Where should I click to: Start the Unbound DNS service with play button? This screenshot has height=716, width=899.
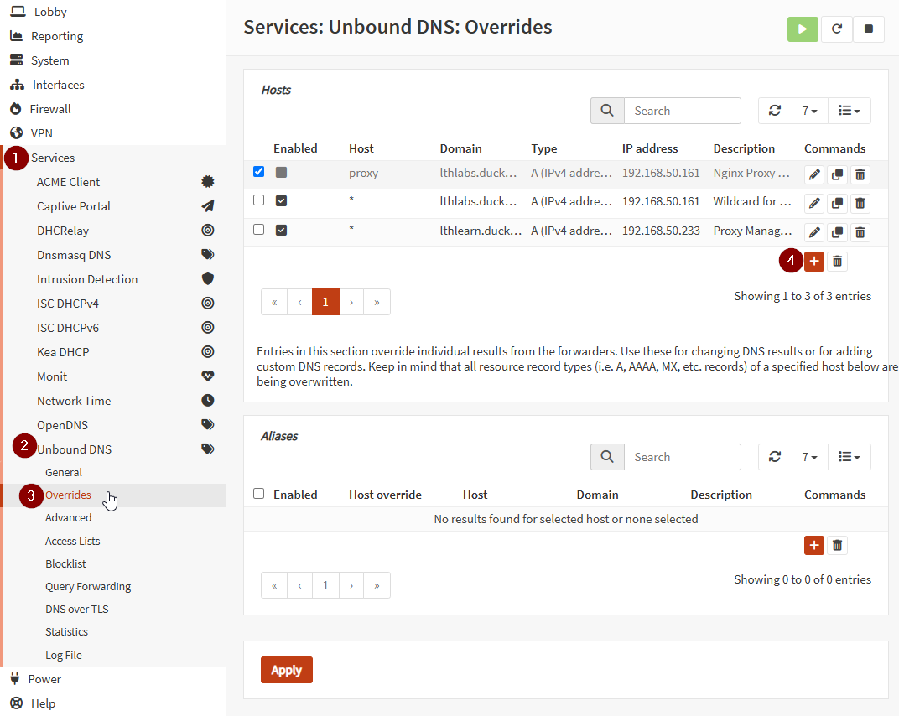tap(802, 29)
